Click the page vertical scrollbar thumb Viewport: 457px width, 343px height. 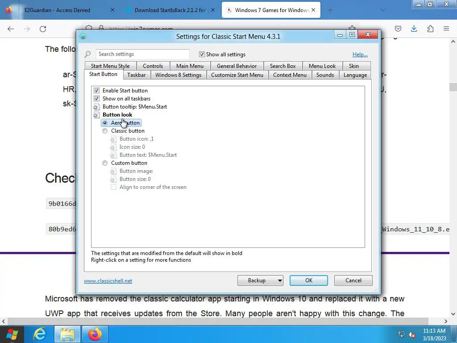(x=453, y=87)
